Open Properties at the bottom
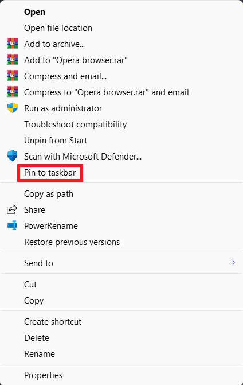 pos(43,375)
